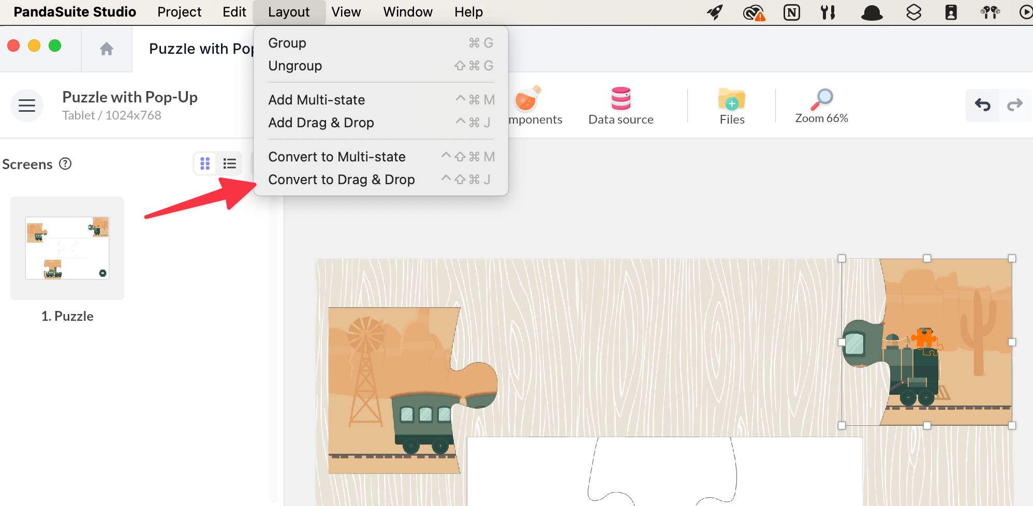Viewport: 1033px width, 506px height.
Task: Undo the last action
Action: click(982, 105)
